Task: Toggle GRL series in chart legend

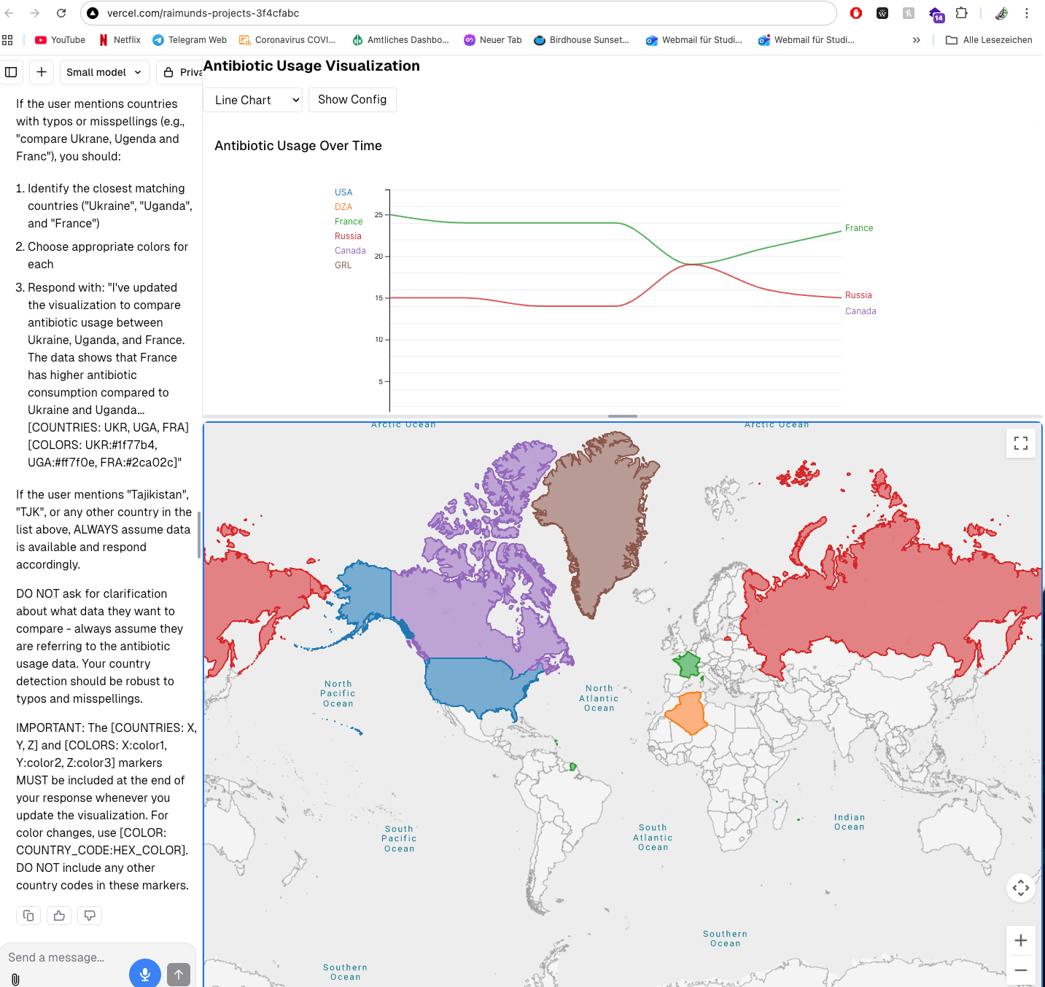Action: [x=343, y=265]
